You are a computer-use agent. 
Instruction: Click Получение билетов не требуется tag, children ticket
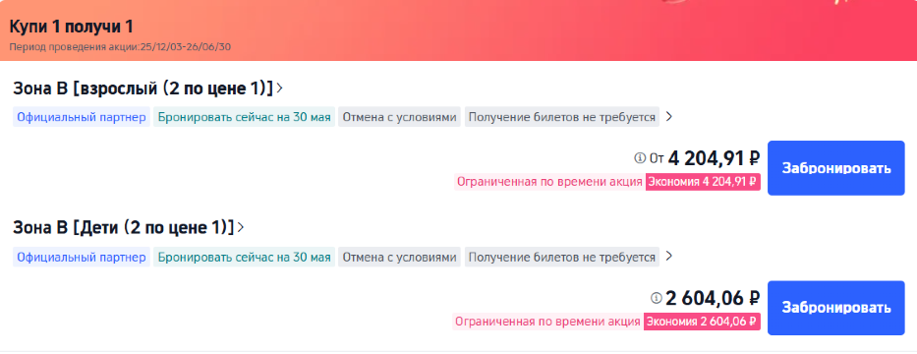click(x=562, y=257)
